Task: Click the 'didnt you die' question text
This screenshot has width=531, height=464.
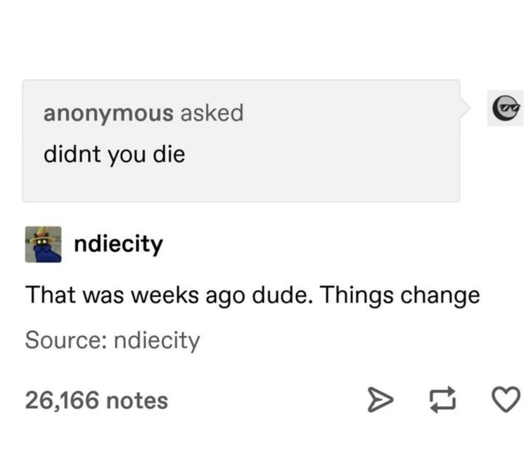Action: (x=114, y=153)
